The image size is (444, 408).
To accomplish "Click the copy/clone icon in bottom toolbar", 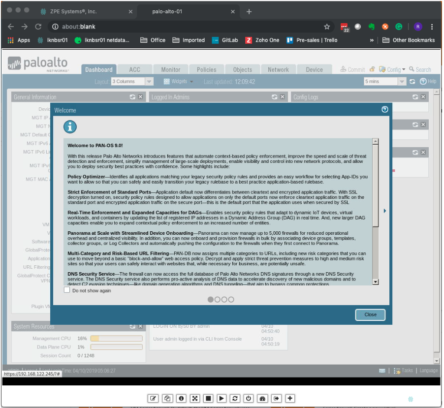I will pos(167,398).
